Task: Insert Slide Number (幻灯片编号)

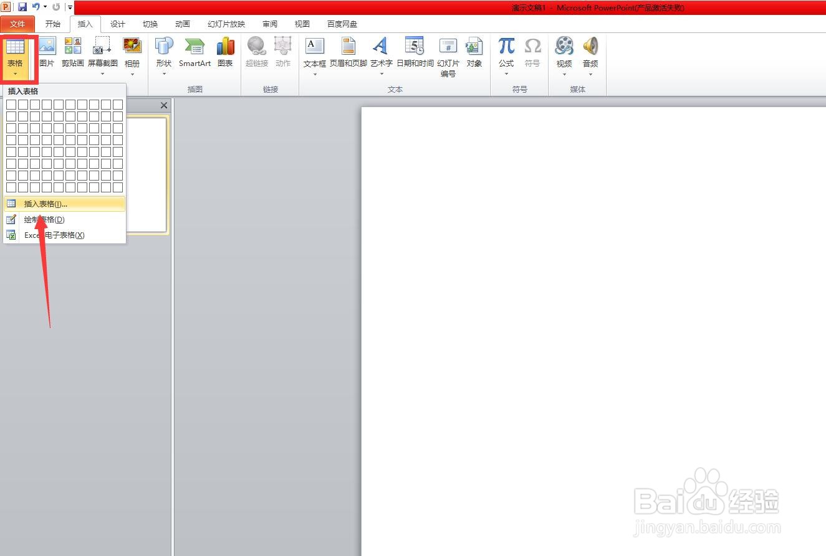Action: tap(448, 57)
